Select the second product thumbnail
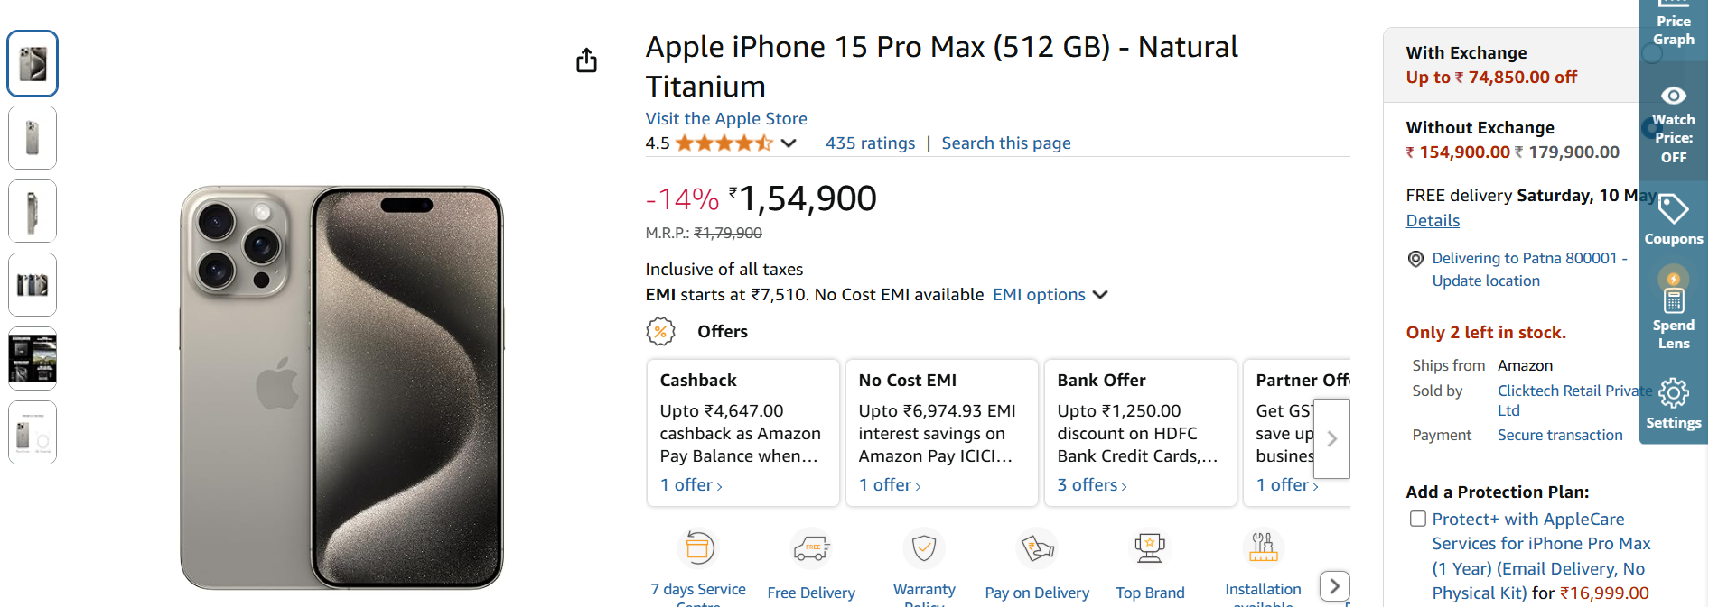The width and height of the screenshot is (1718, 607). (x=33, y=138)
